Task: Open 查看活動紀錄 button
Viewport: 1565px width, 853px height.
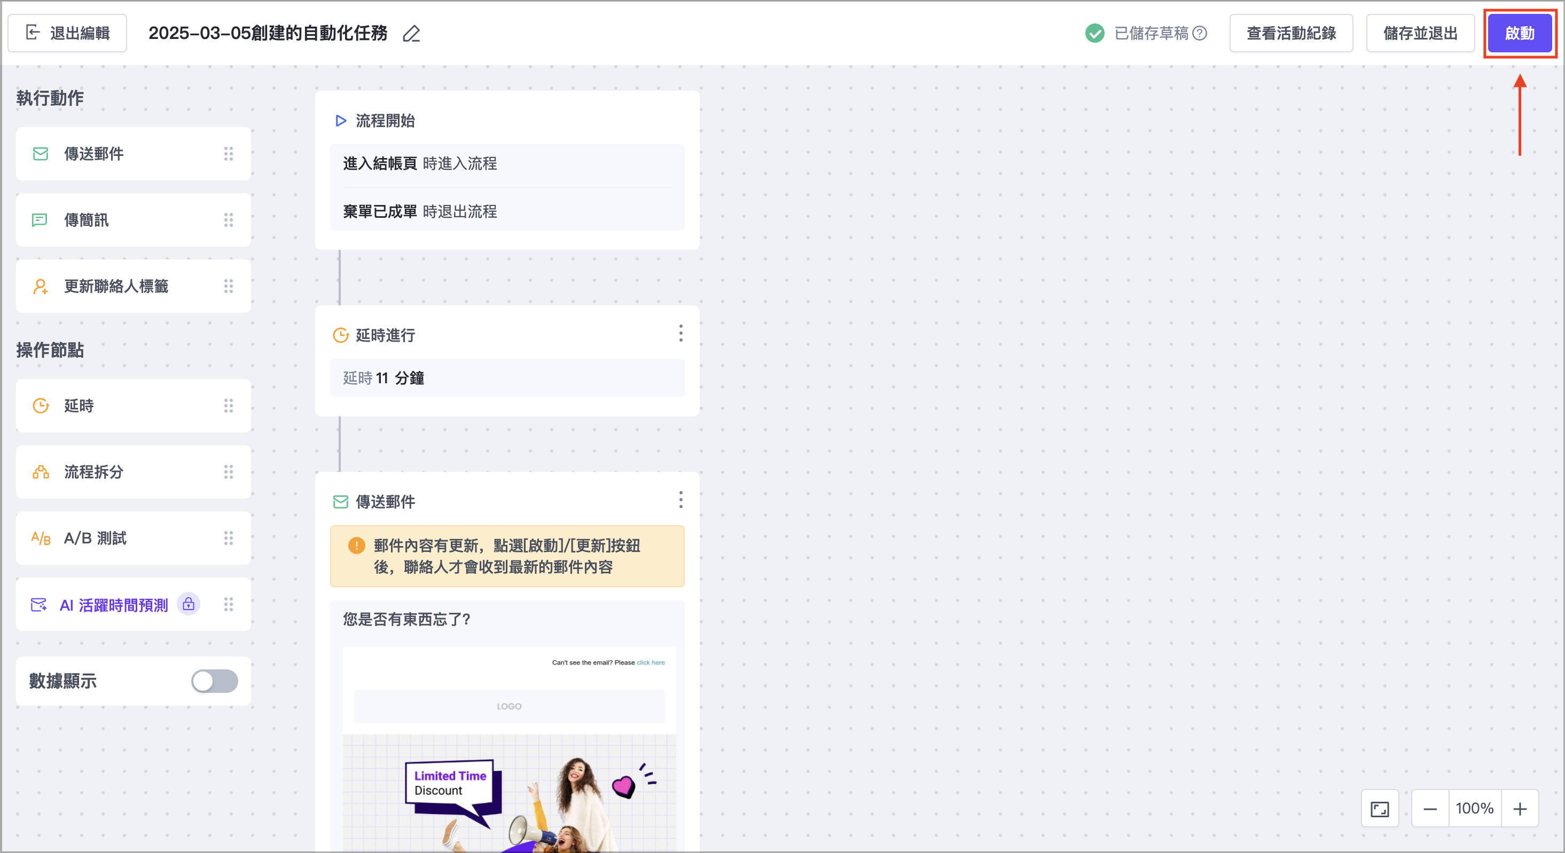Action: click(x=1291, y=34)
